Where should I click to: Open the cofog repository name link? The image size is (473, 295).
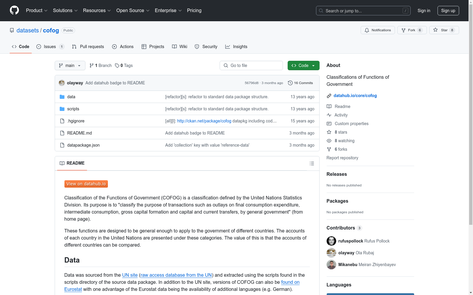click(51, 30)
